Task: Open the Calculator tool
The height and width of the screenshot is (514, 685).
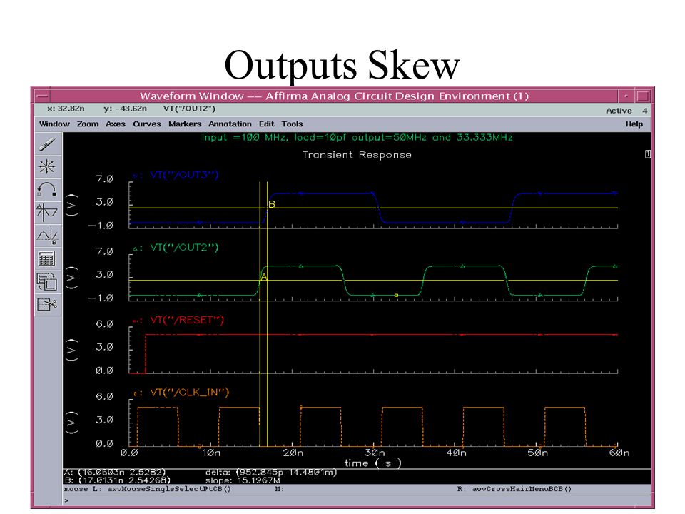Action: (x=47, y=258)
